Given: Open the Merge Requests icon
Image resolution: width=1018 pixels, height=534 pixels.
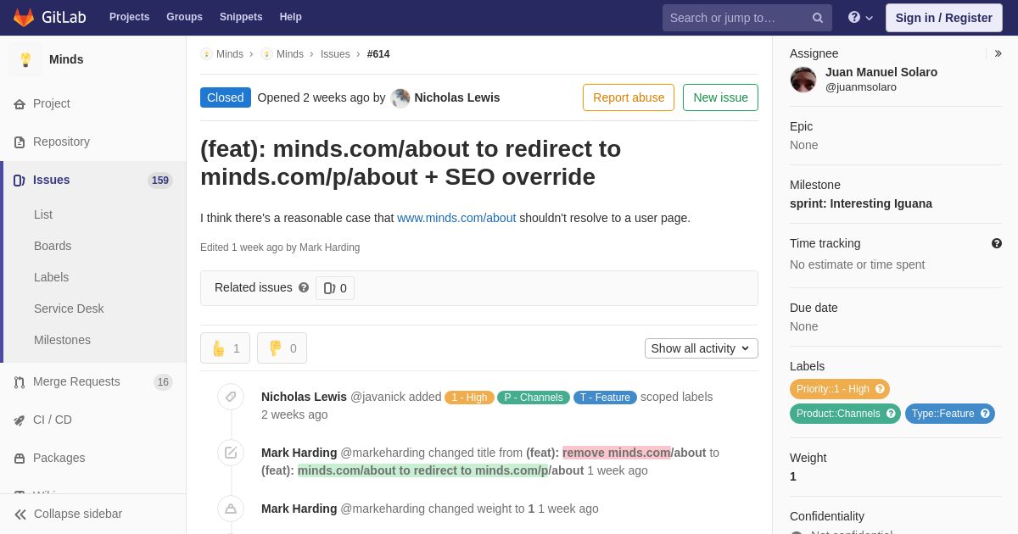Looking at the screenshot, I should (x=20, y=382).
